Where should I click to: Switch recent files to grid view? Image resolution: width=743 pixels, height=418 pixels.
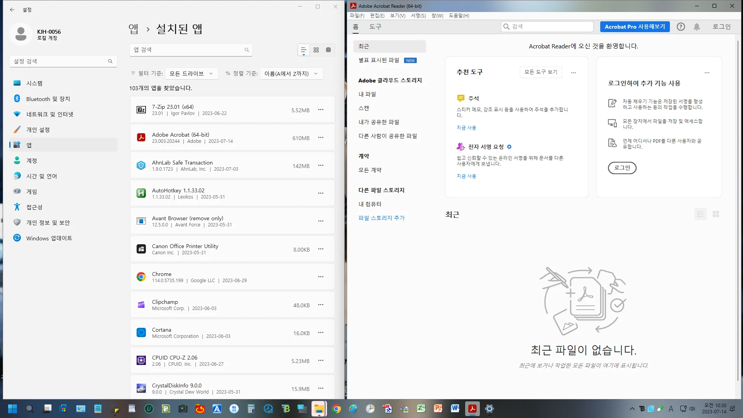click(716, 214)
